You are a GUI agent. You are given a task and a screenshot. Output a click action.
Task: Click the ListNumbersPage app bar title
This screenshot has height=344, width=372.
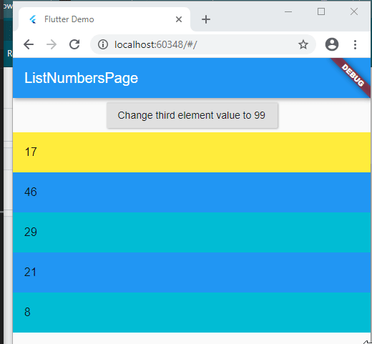click(81, 78)
